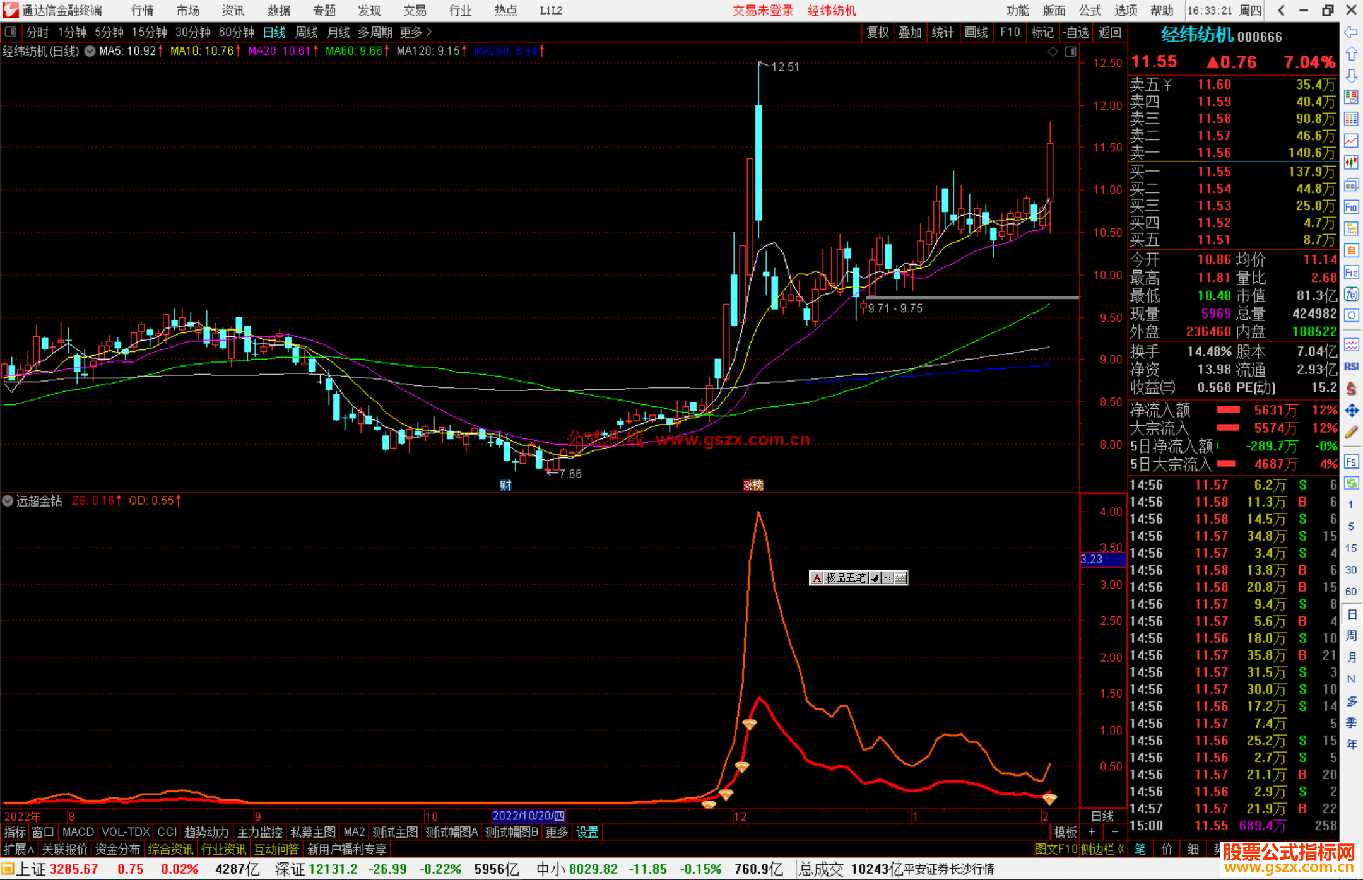Toggle the panel layout square at chart top-left
Viewport: 1363px width, 880px height.
[x=9, y=32]
